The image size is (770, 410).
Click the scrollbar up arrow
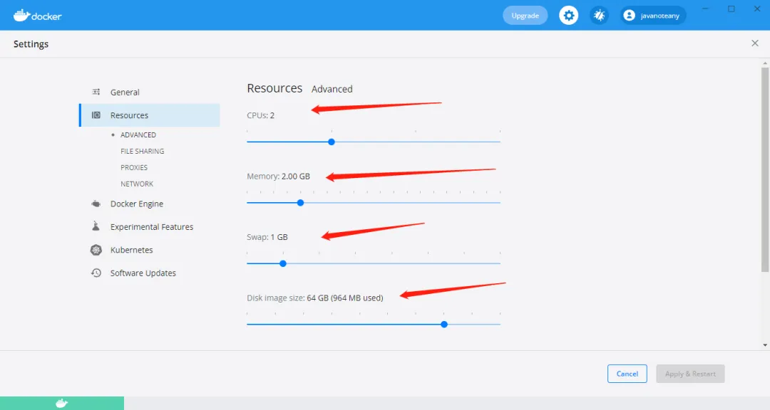[x=764, y=63]
